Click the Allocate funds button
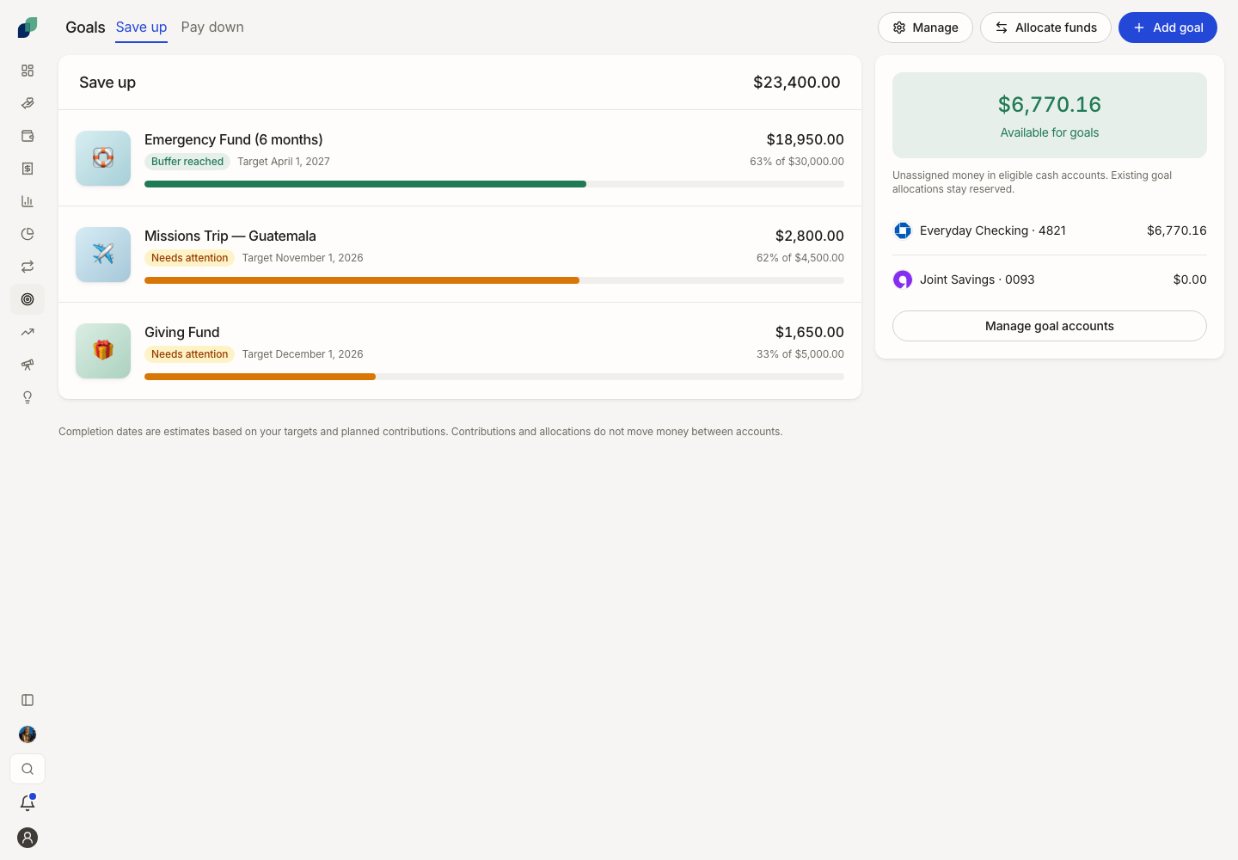This screenshot has width=1238, height=860. coord(1045,28)
